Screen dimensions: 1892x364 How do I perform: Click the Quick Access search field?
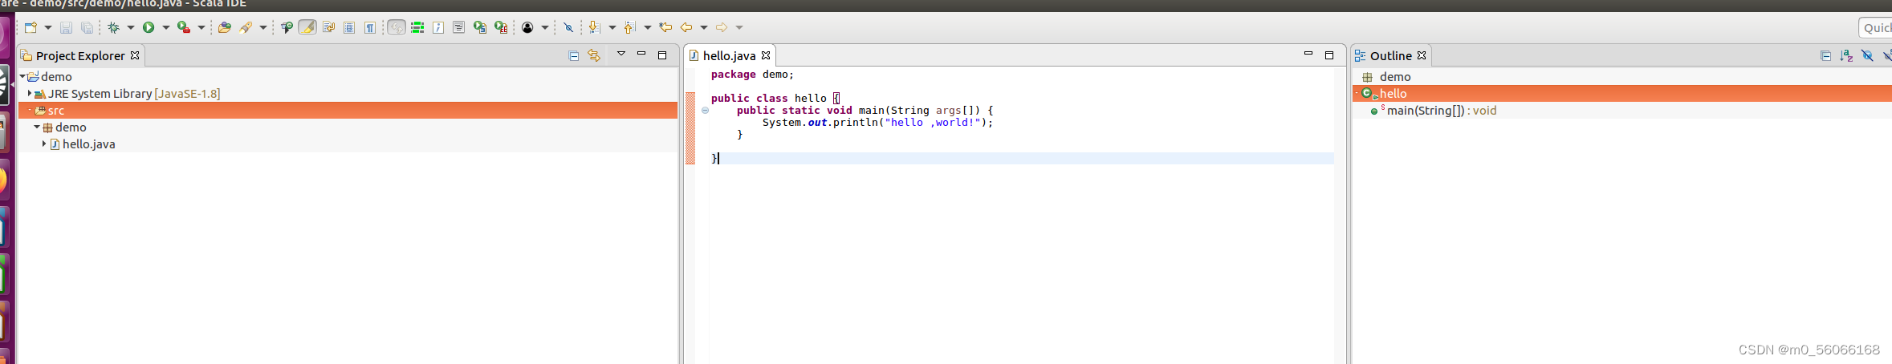click(1875, 27)
